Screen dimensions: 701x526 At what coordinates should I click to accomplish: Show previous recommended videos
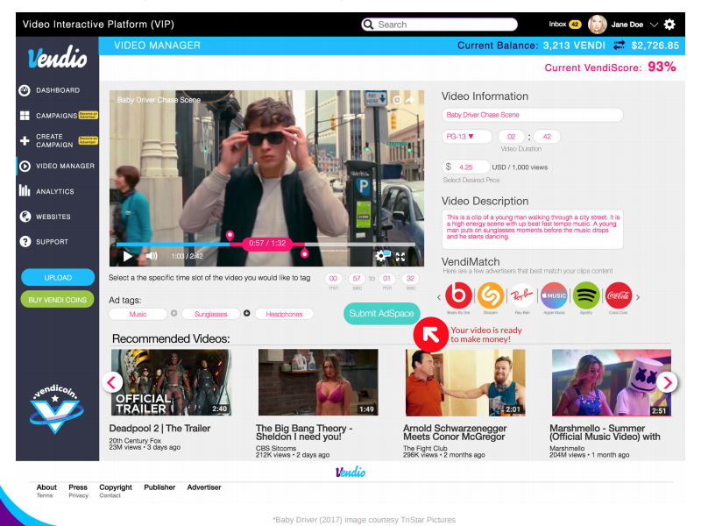112,382
